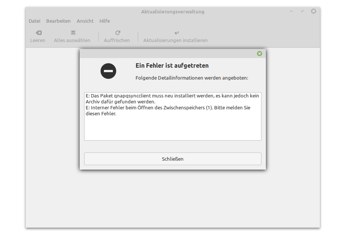340x241 pixels.
Task: Click the Aktualisierungen installieren text label
Action: click(x=175, y=40)
